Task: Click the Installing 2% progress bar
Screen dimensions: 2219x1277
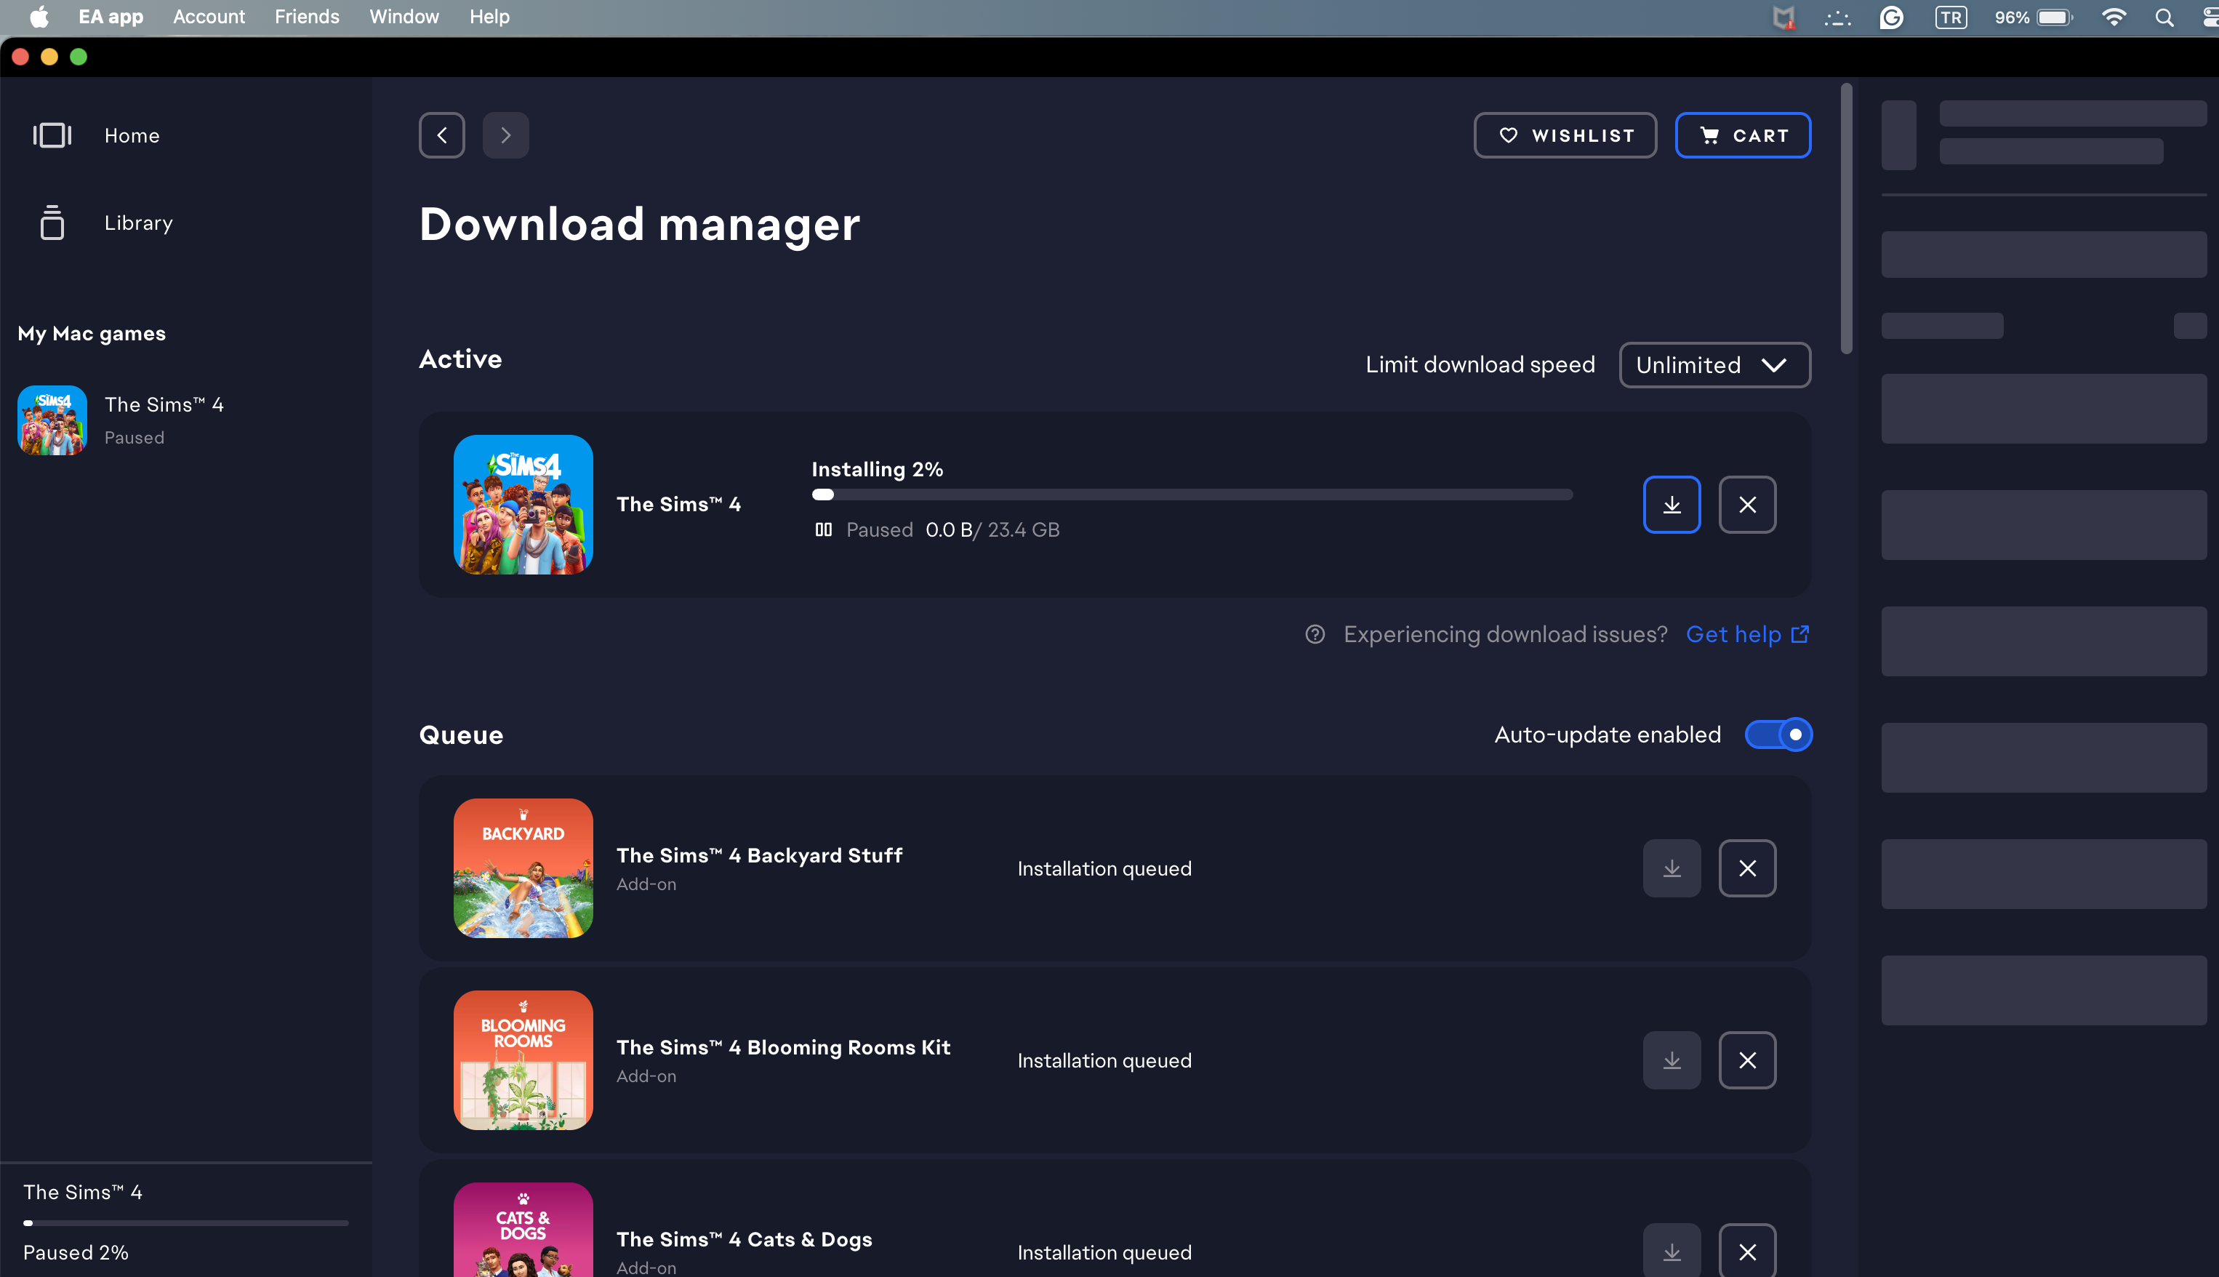Action: click(1192, 495)
